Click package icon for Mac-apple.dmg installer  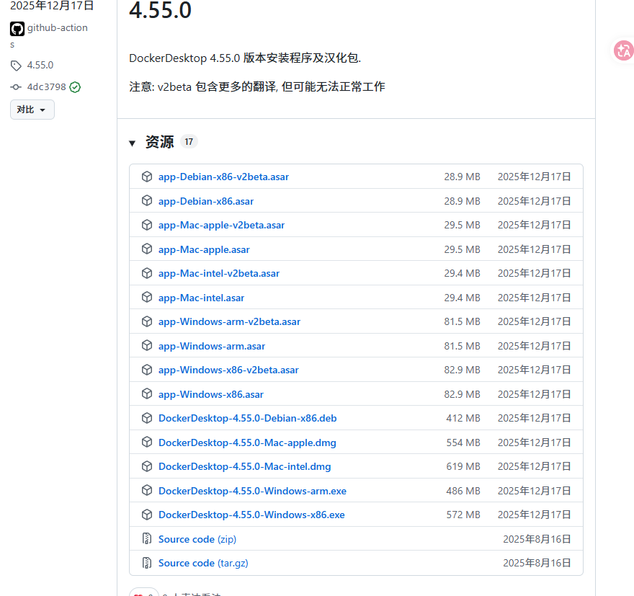147,442
